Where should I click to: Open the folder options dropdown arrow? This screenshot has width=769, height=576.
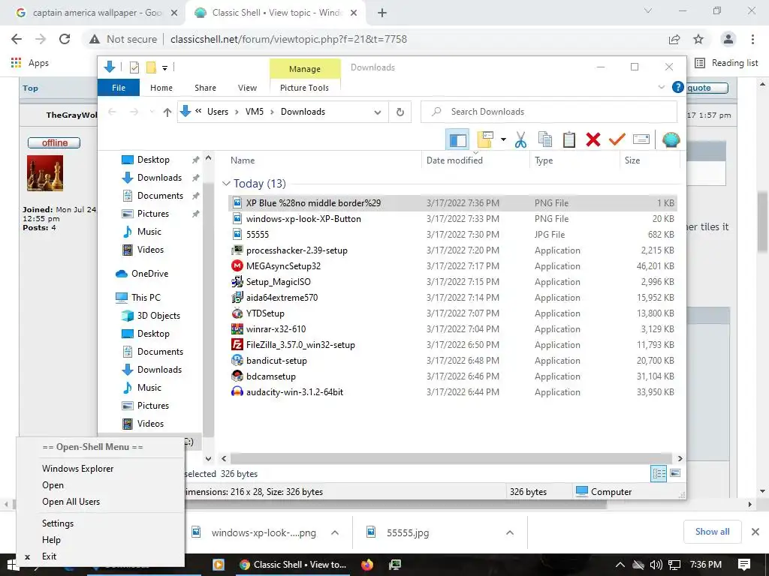click(x=503, y=139)
